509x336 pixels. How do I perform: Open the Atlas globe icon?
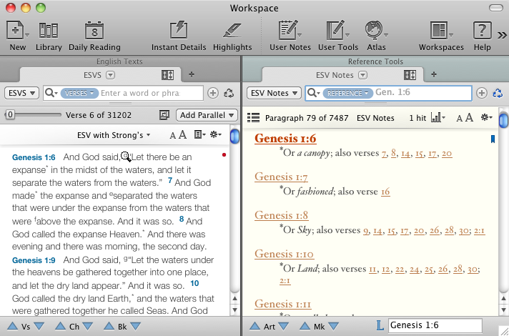pos(375,31)
